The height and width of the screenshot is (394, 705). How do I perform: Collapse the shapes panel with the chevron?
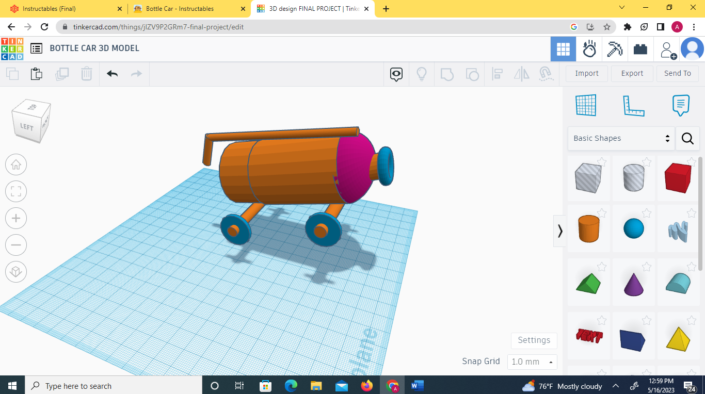tap(560, 231)
